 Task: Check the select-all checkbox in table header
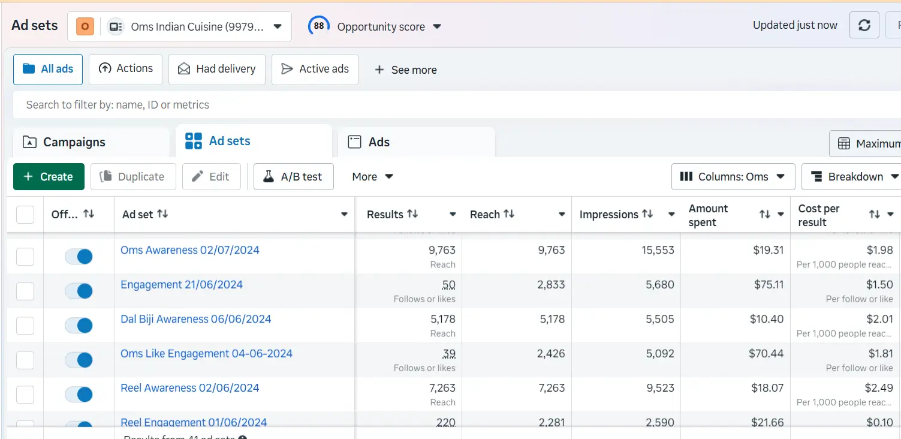point(25,214)
